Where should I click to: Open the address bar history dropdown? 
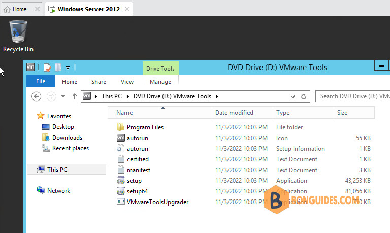pyautogui.click(x=292, y=97)
